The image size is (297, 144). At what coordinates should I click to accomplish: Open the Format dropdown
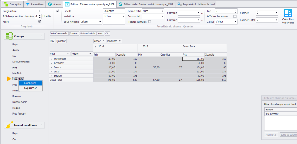click(276, 13)
